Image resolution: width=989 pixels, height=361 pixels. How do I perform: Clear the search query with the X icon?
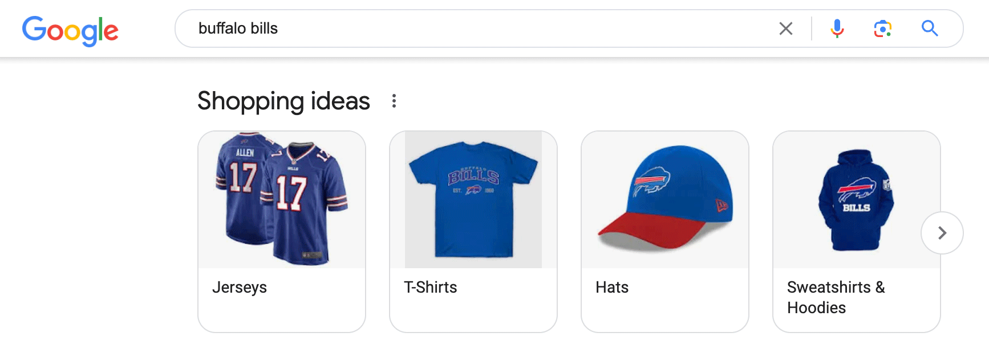pyautogui.click(x=786, y=28)
